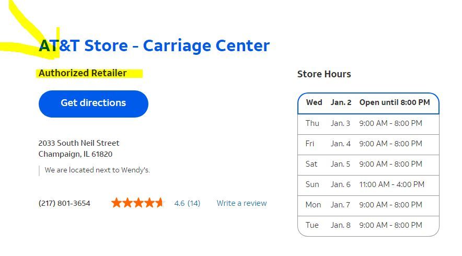462x256 pixels.
Task: Select the Tue Jan. 8 hours row
Action: pyautogui.click(x=368, y=225)
